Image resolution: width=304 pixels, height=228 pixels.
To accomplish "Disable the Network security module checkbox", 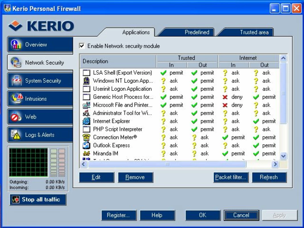I will 82,46.
